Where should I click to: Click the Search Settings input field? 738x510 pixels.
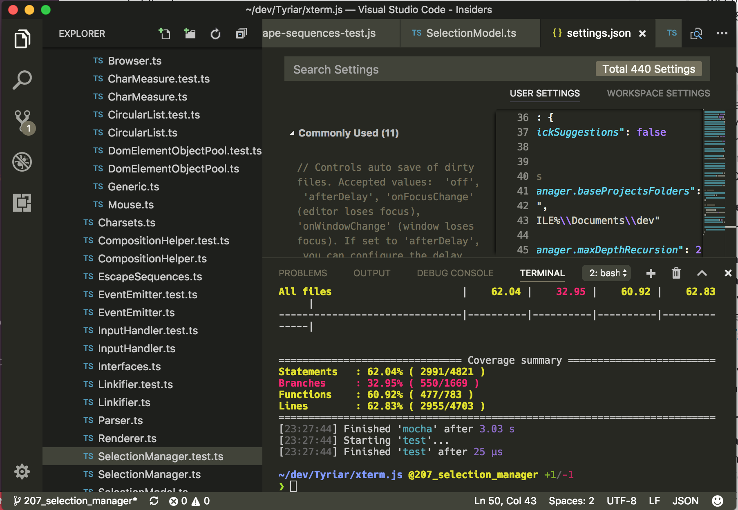pos(409,69)
